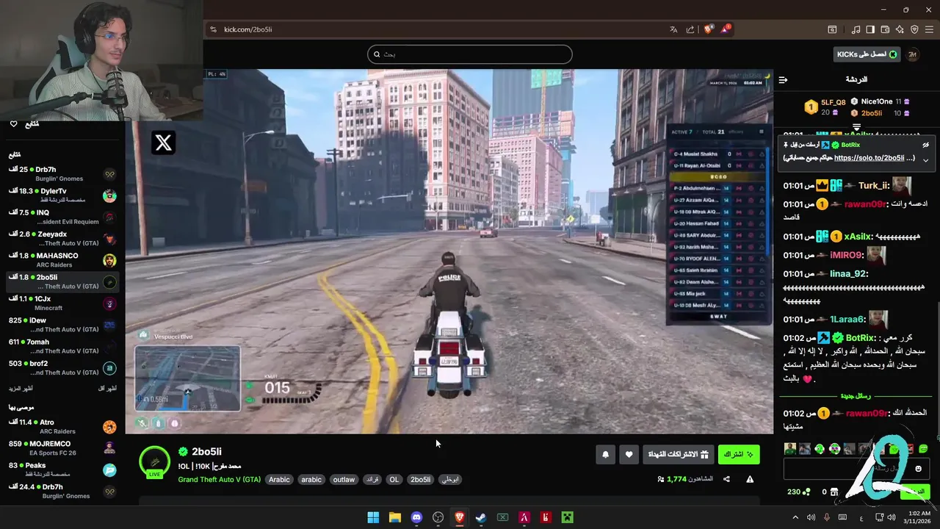Open Nice1One in gifter leaderboard
The height and width of the screenshot is (529, 940).
(x=877, y=102)
